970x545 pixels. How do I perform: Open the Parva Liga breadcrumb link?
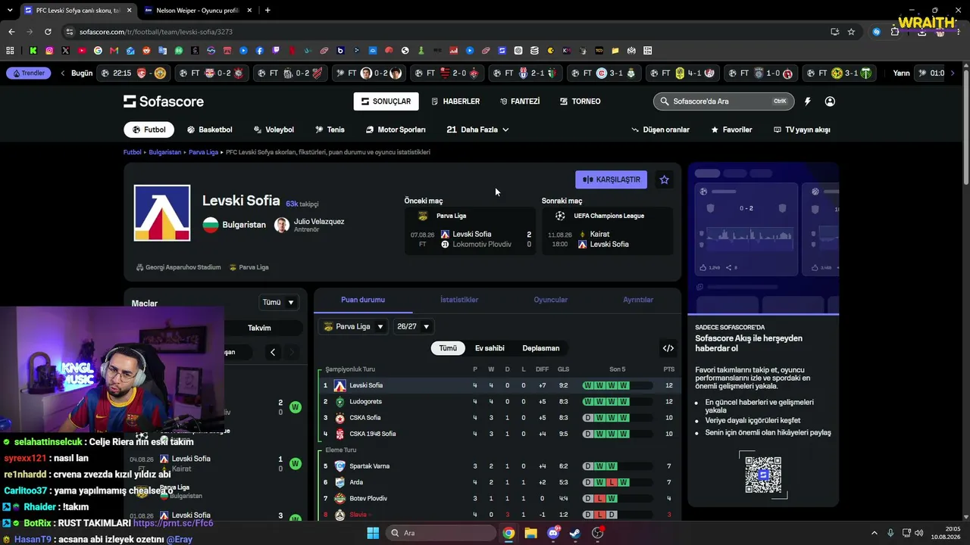[x=204, y=152]
